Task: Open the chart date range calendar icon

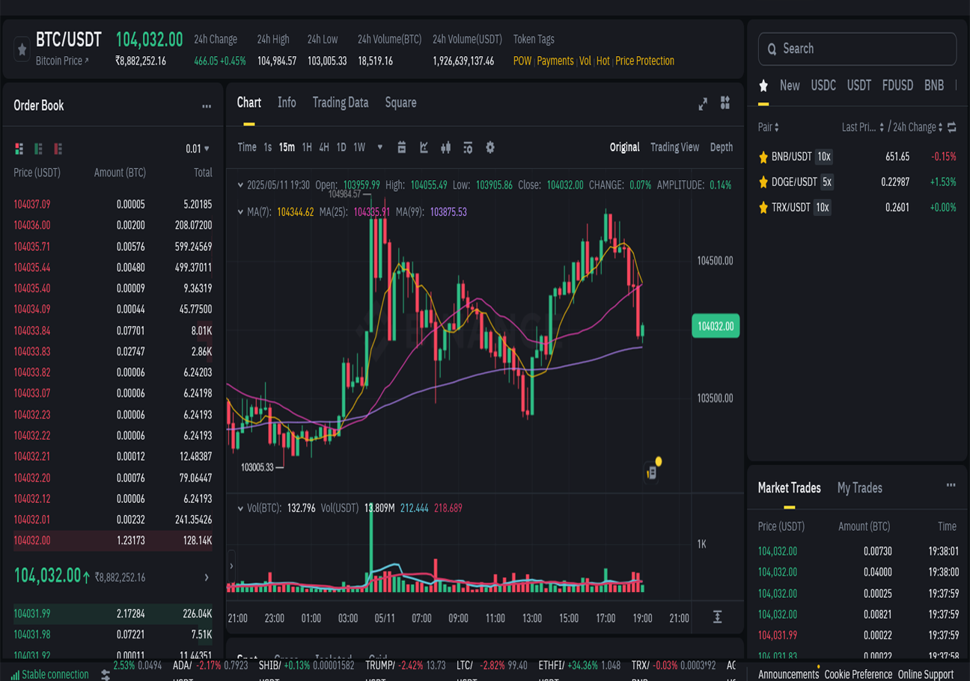Action: pyautogui.click(x=402, y=147)
